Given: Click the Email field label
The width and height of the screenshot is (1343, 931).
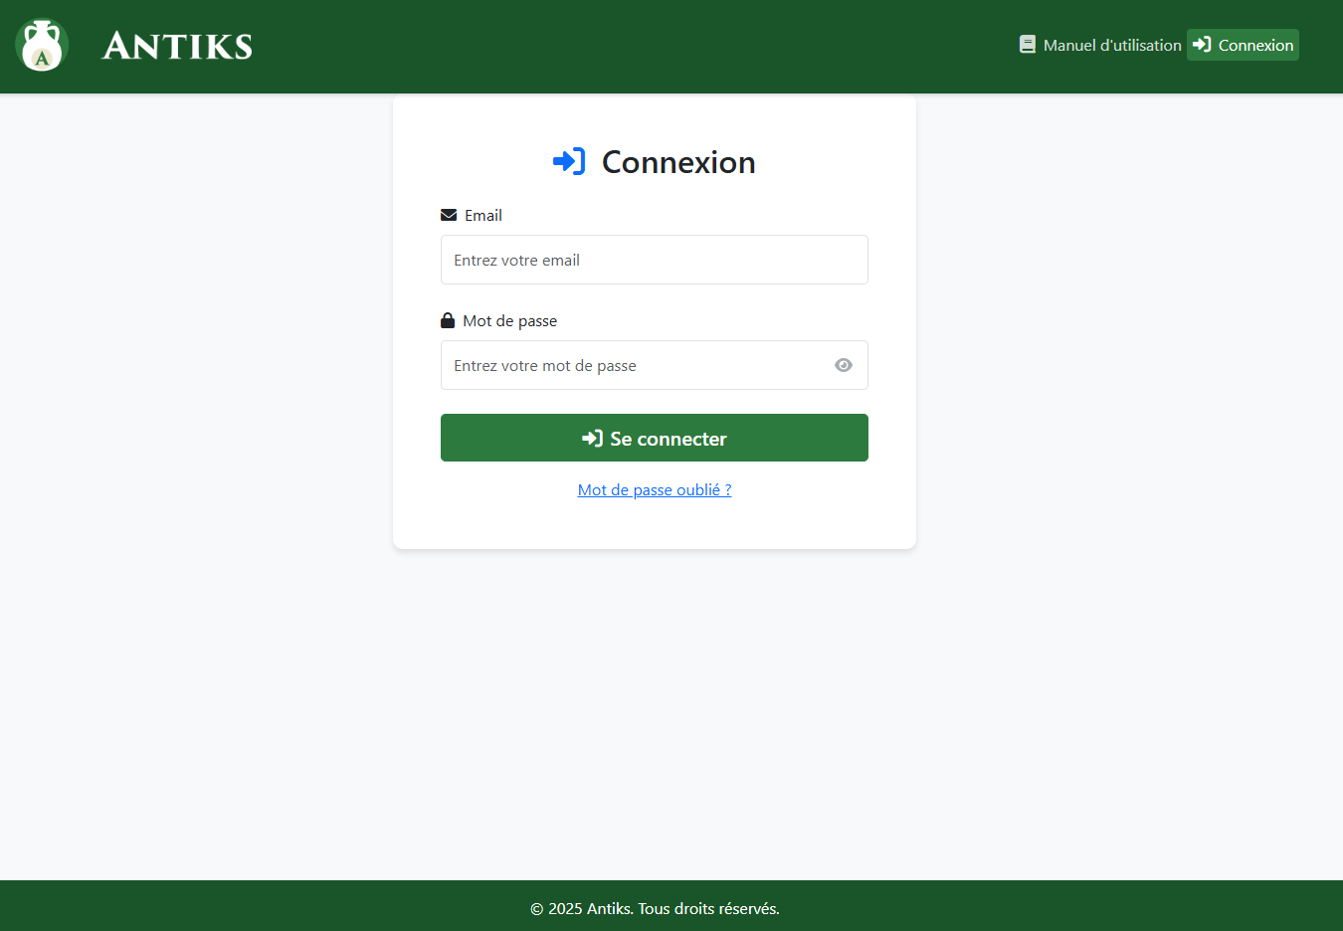Looking at the screenshot, I should (482, 215).
